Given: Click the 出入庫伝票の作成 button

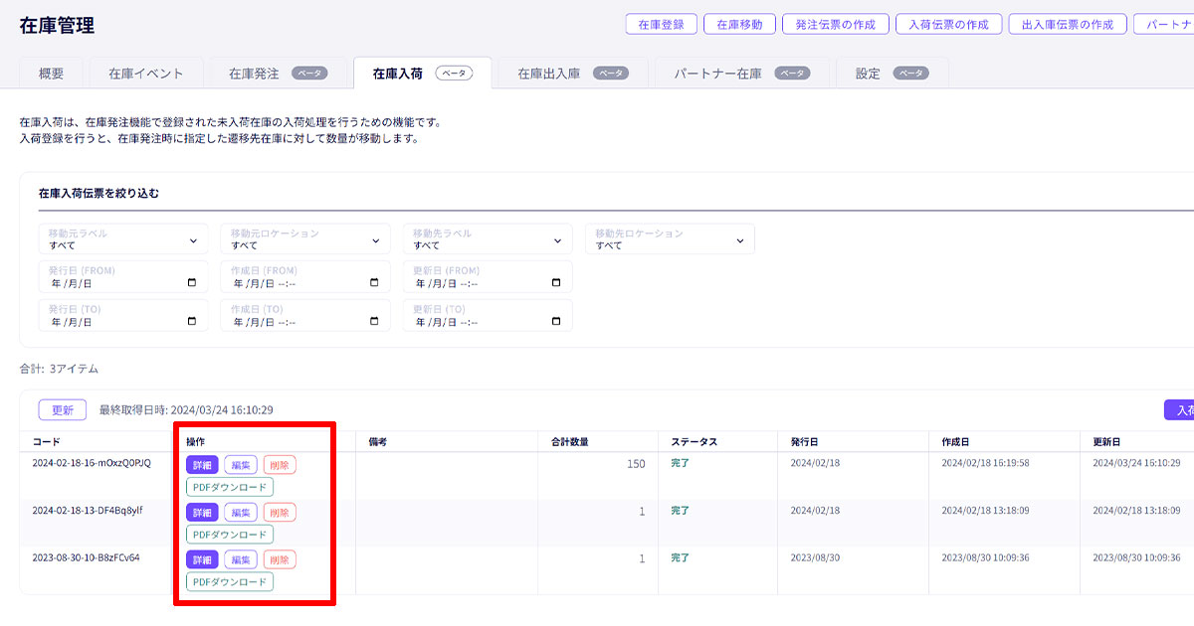Looking at the screenshot, I should (x=1068, y=25).
